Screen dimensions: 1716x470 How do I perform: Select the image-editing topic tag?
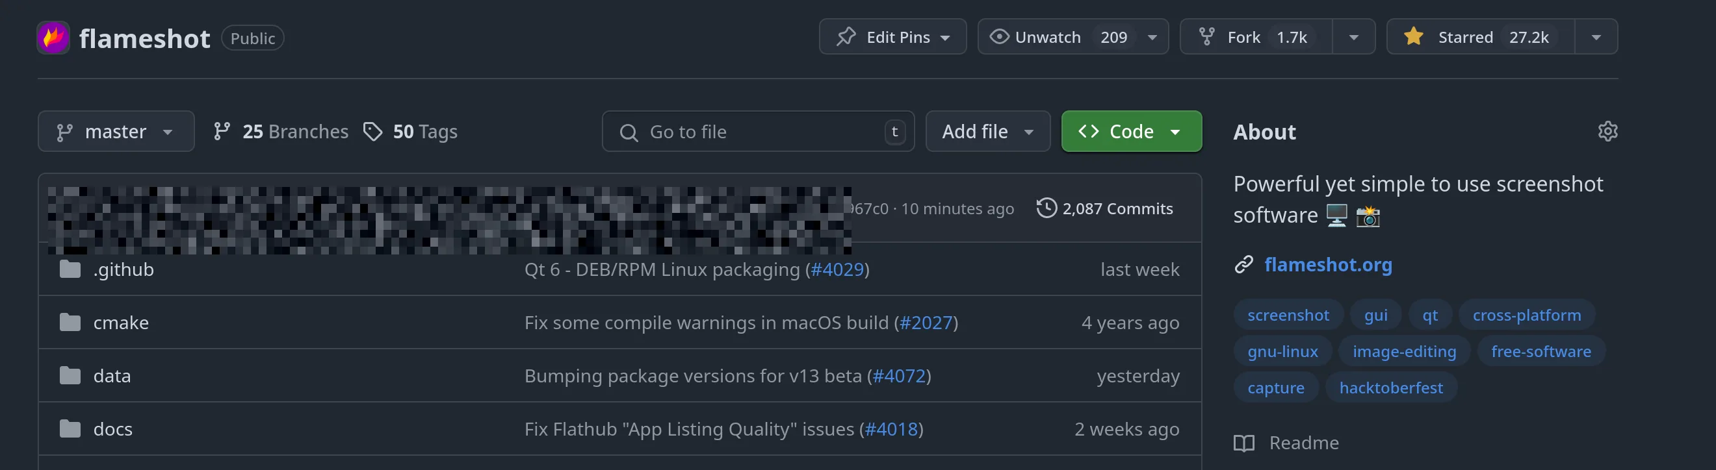(x=1404, y=351)
